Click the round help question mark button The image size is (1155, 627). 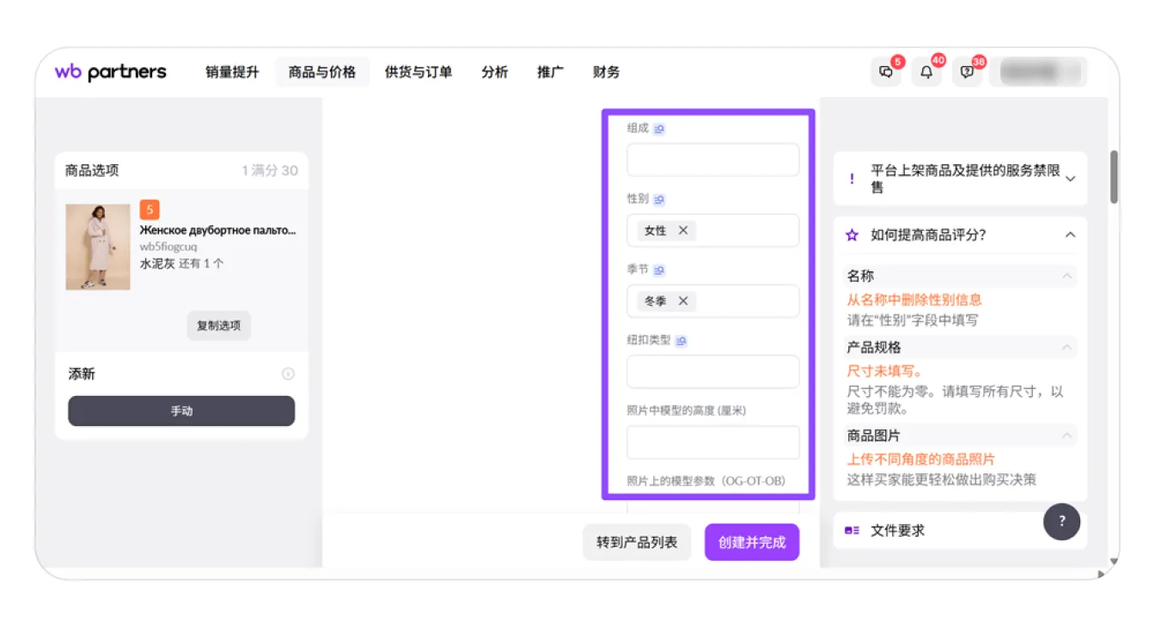coord(1062,521)
